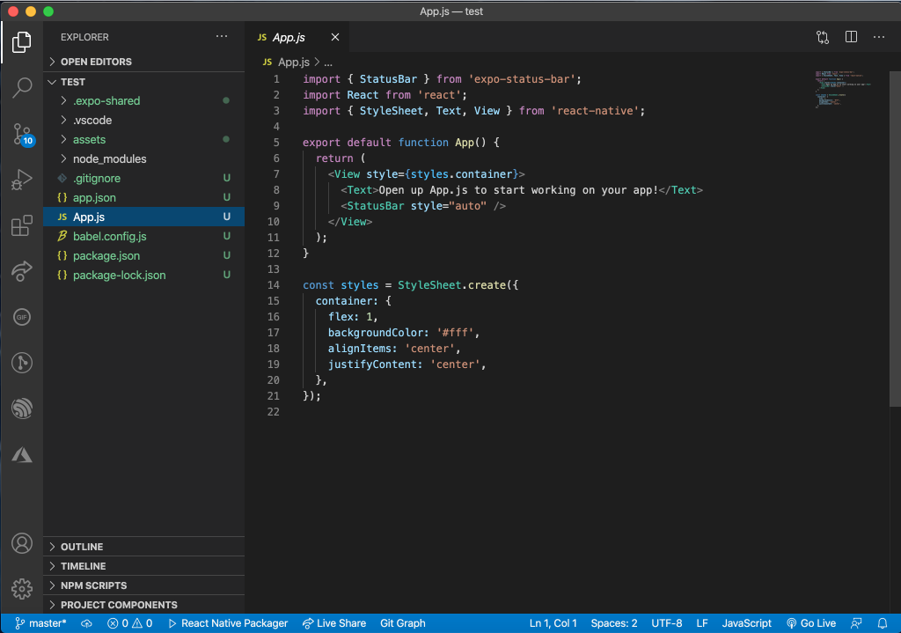Close the App.js editor tab
The width and height of the screenshot is (901, 633).
coord(335,37)
